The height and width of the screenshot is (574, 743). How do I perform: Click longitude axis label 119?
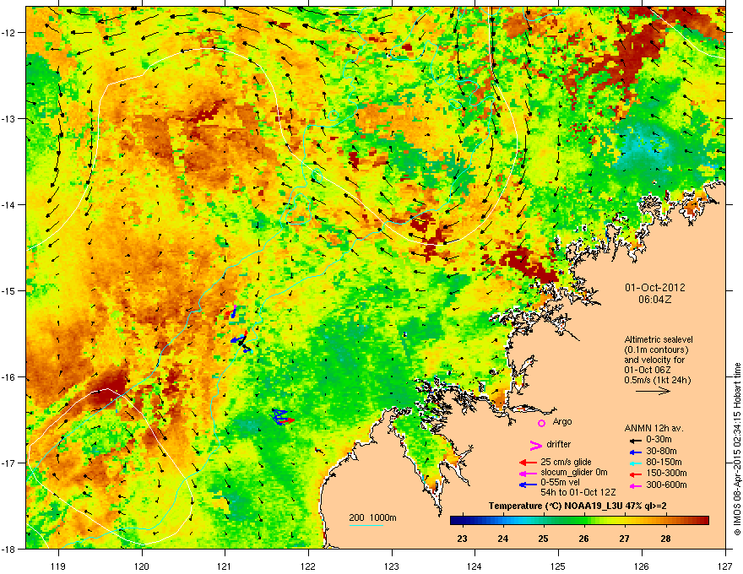point(58,566)
